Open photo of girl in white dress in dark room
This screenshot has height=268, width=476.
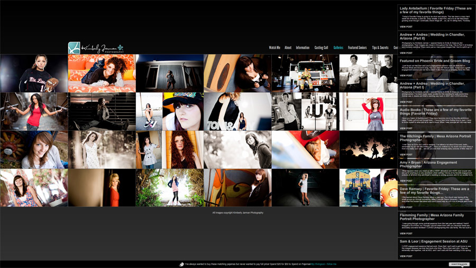pyautogui.click(x=305, y=188)
